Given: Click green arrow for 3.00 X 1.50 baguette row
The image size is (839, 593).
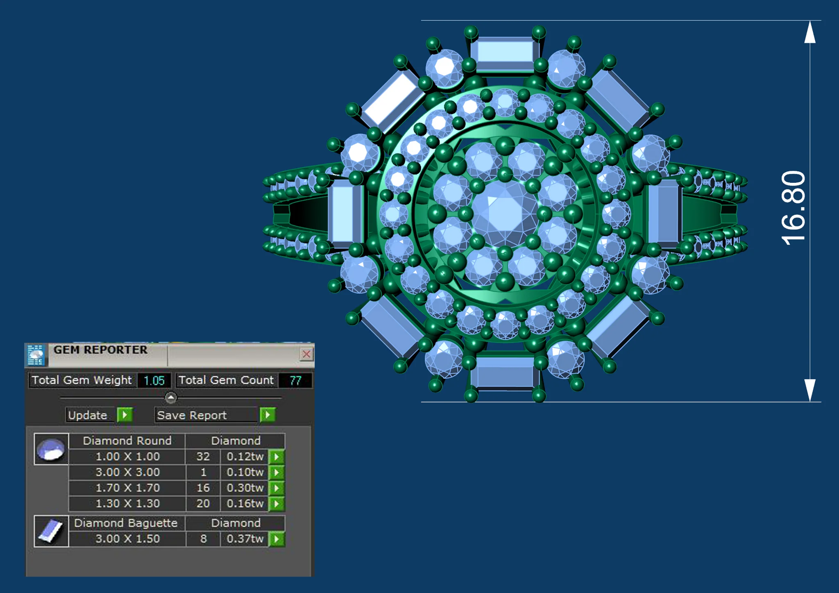Looking at the screenshot, I should 277,539.
